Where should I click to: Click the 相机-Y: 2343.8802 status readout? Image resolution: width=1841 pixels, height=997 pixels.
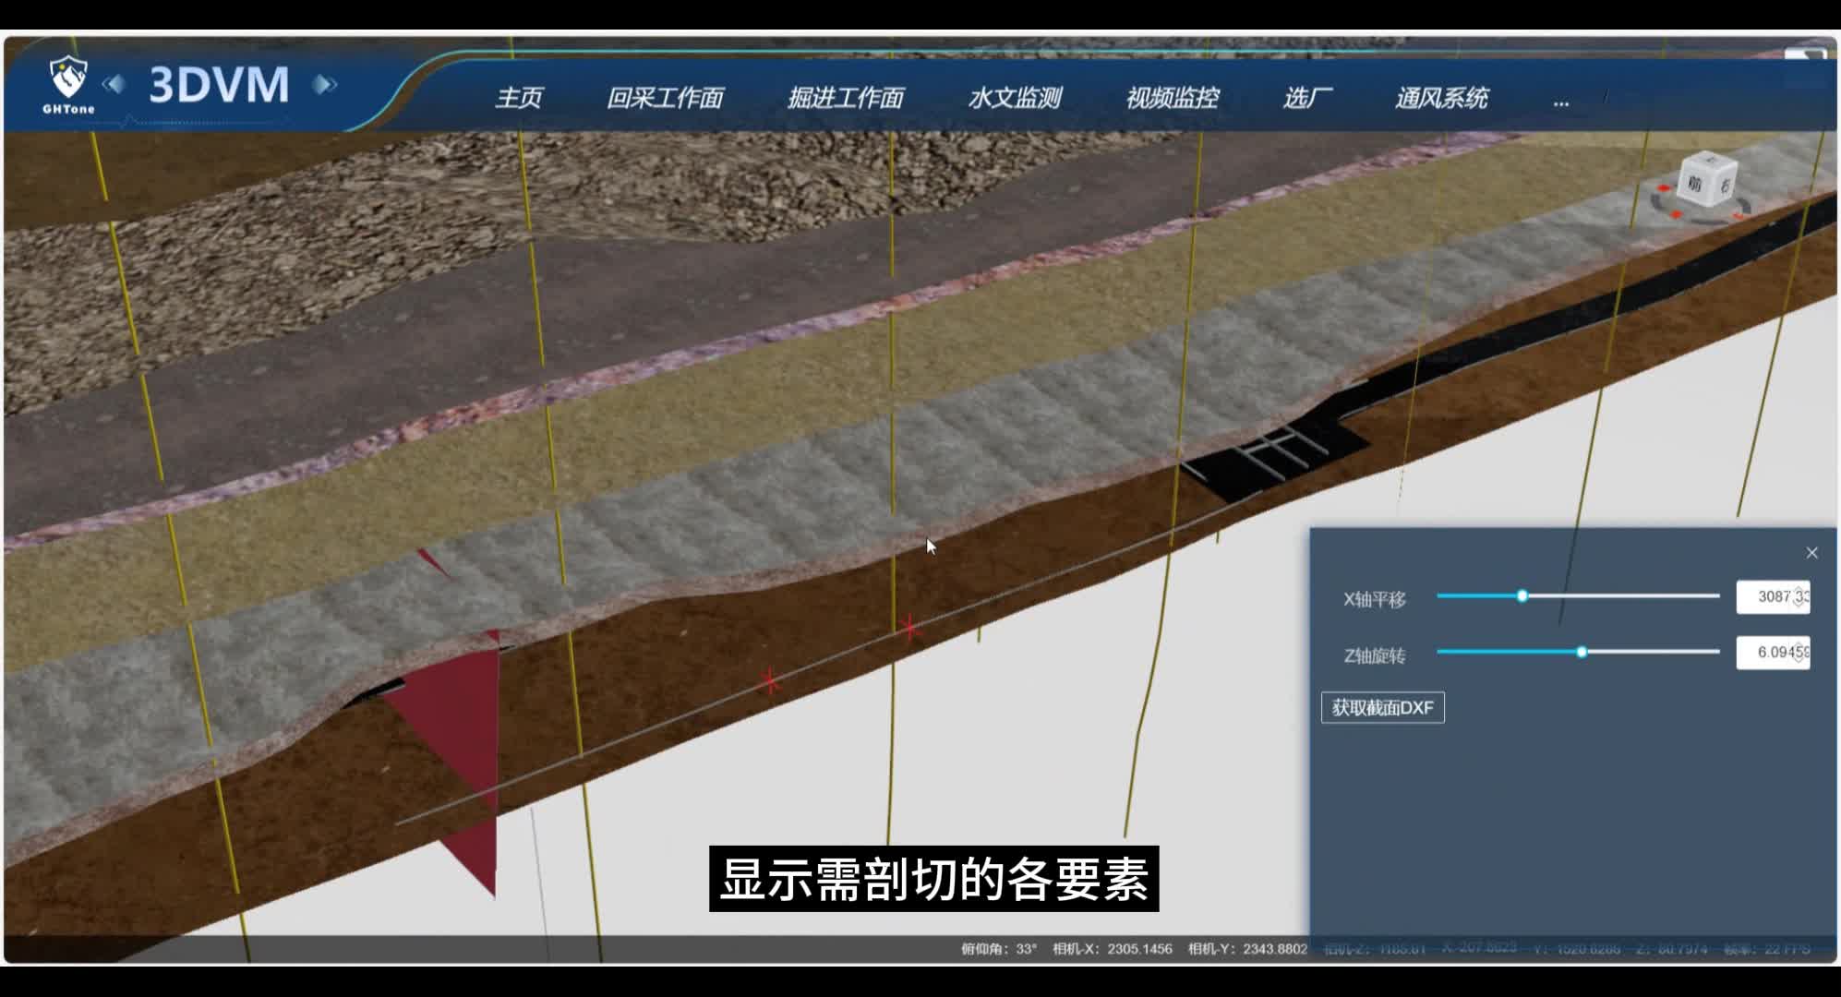click(1247, 949)
